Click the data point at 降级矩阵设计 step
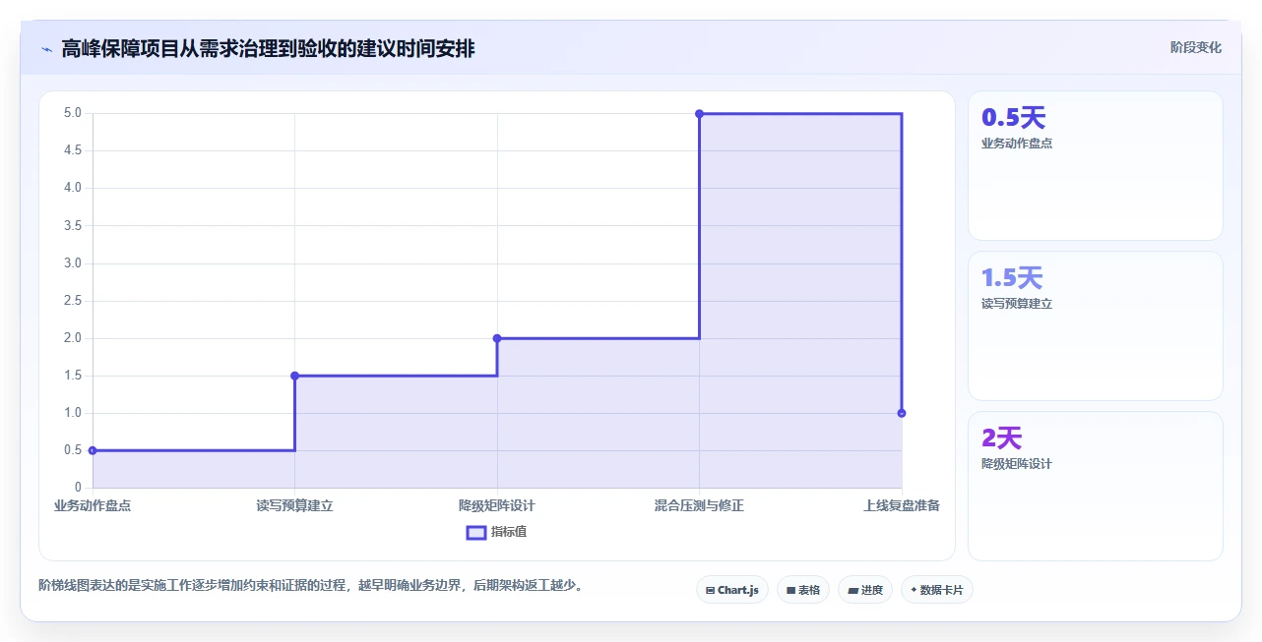 tap(497, 338)
